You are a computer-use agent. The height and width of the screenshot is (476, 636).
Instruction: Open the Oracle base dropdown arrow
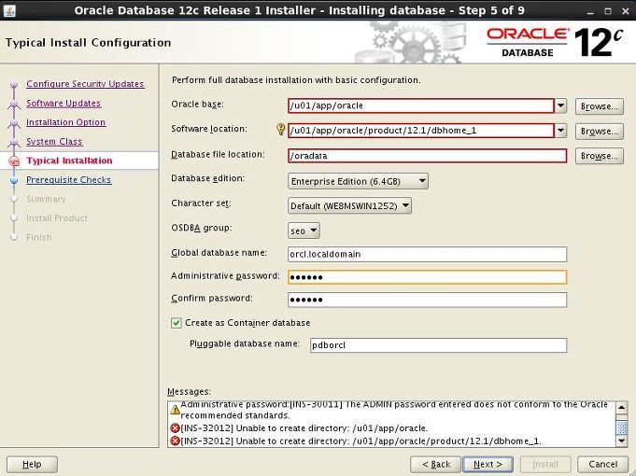tap(560, 105)
